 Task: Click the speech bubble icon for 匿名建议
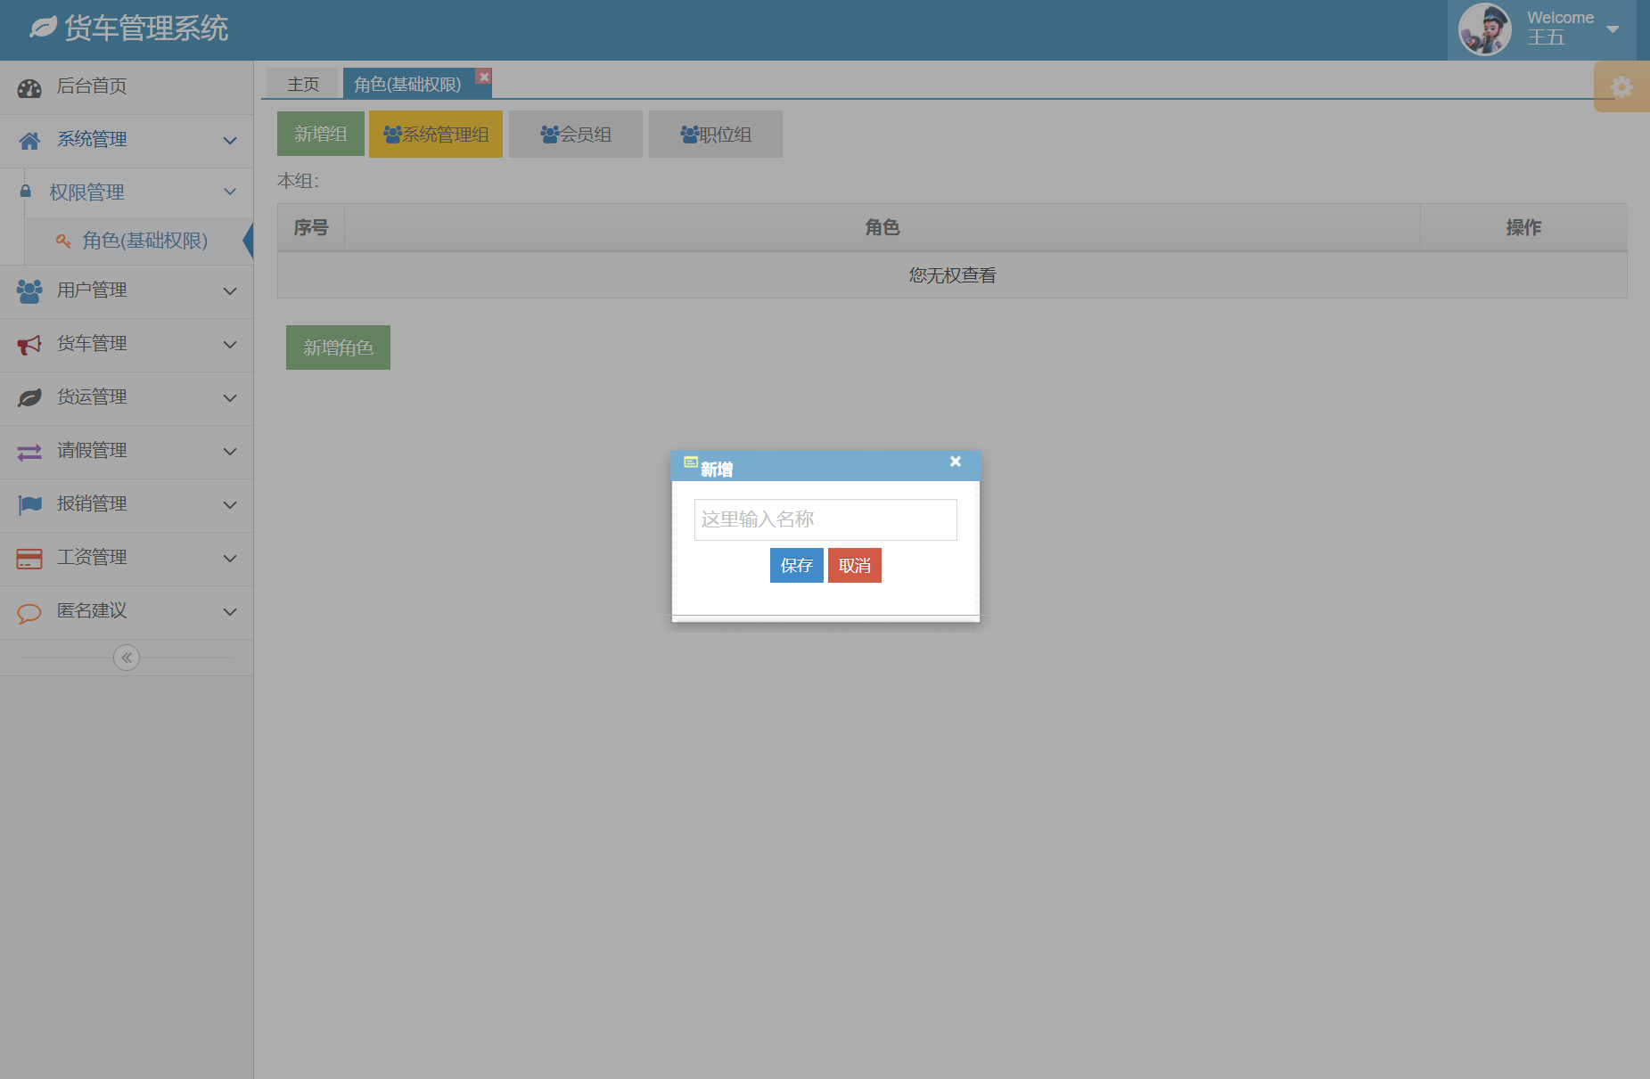(x=29, y=612)
